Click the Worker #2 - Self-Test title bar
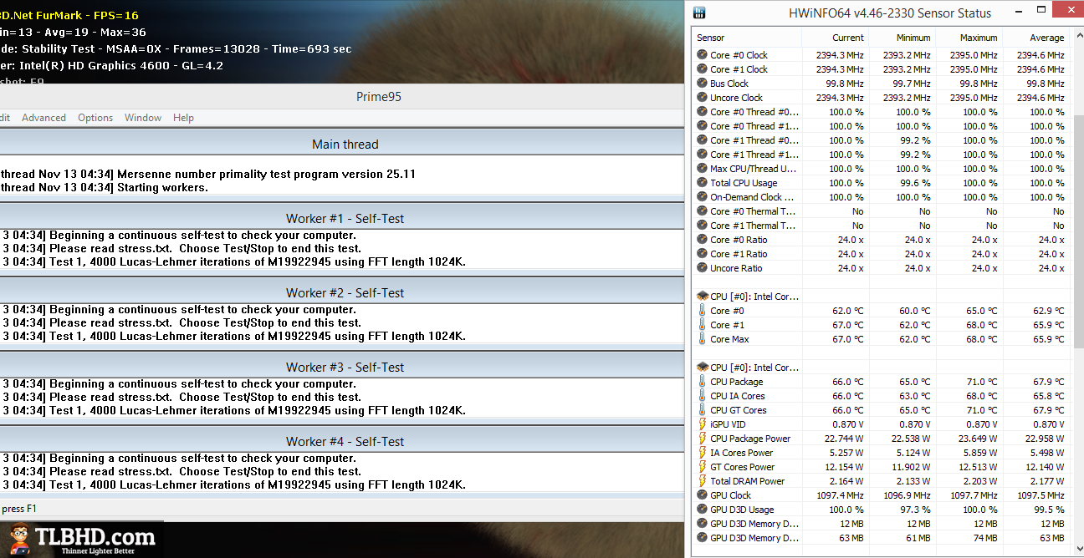The height and width of the screenshot is (558, 1084). (342, 292)
